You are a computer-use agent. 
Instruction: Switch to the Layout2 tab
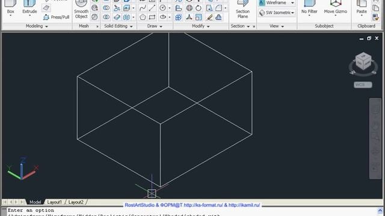(x=76, y=202)
